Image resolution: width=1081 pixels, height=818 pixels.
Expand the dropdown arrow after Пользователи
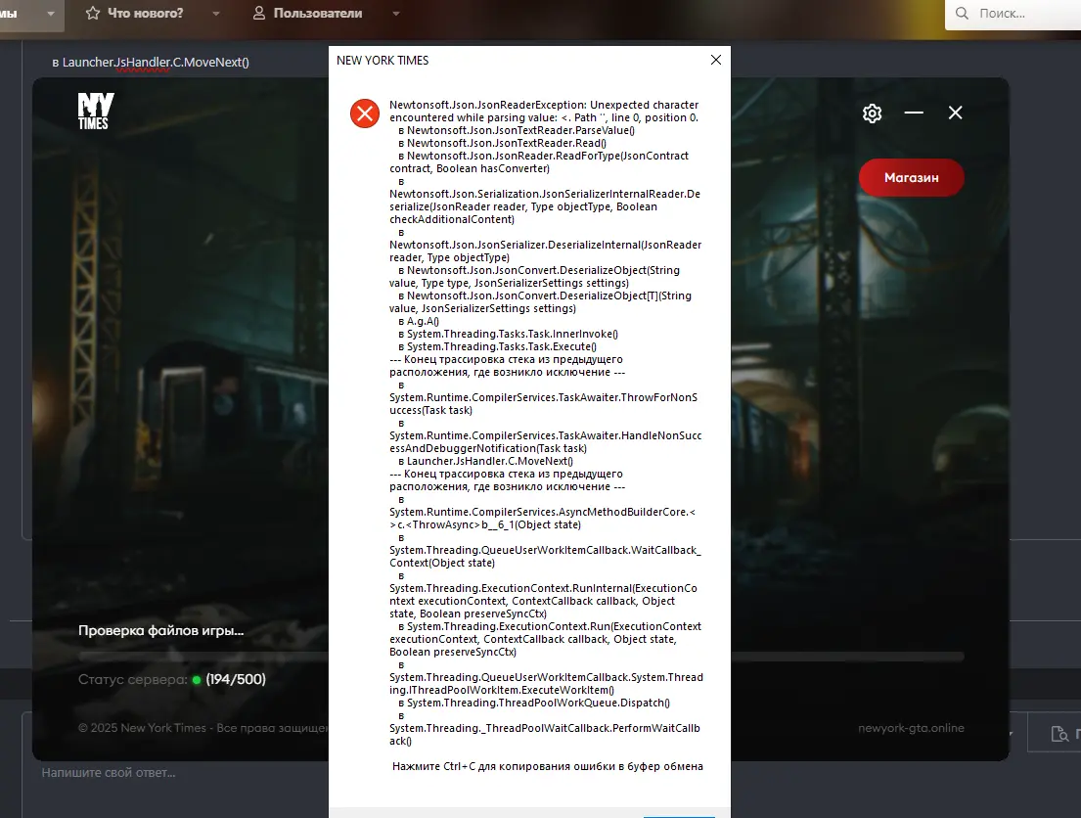click(x=395, y=14)
